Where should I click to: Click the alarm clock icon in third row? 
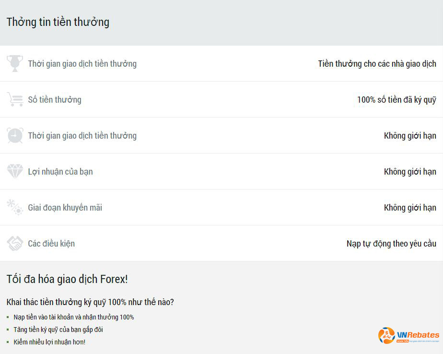[15, 135]
